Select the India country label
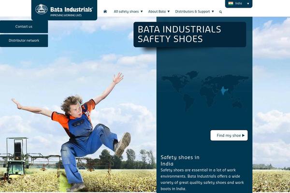The width and height of the screenshot is (290, 193). [238, 3]
